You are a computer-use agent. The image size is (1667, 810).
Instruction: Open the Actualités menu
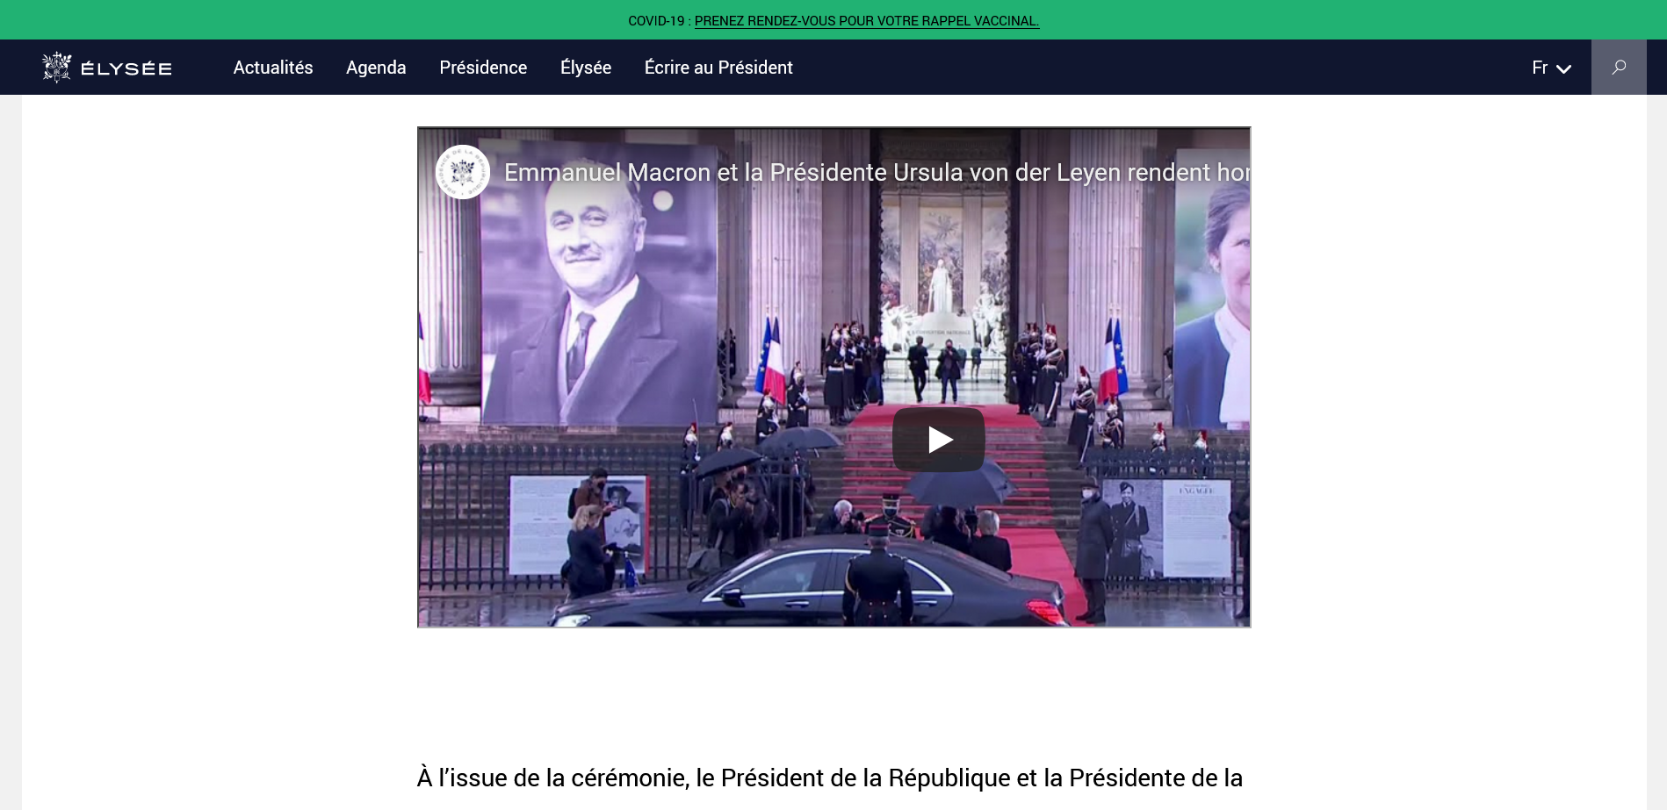(x=273, y=68)
